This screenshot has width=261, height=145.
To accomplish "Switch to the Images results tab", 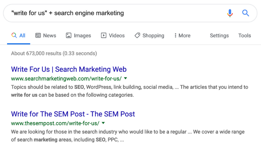I will 78,35.
